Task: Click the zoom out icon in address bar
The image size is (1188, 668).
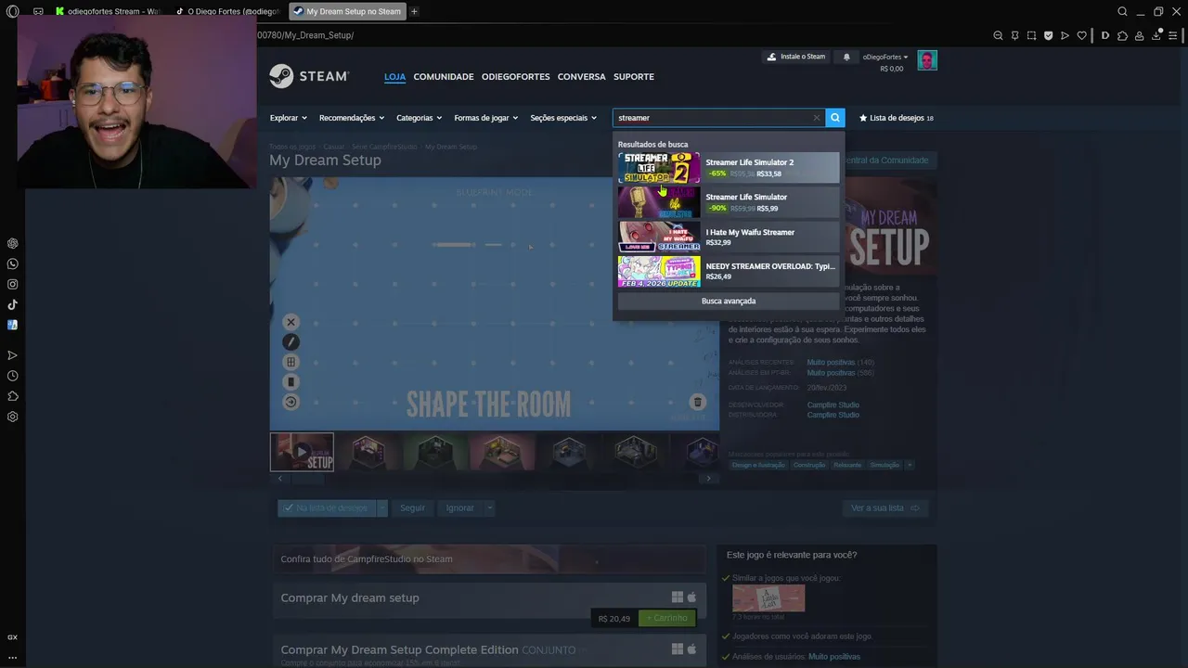Action: pos(998,35)
